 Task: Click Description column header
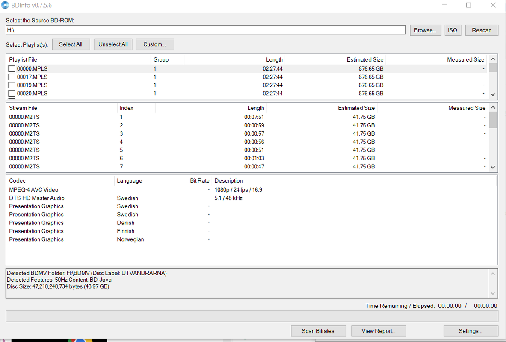coord(354,181)
